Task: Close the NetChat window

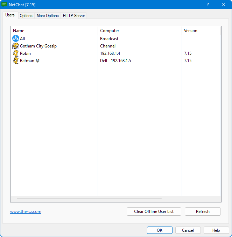Action: (x=224, y=5)
